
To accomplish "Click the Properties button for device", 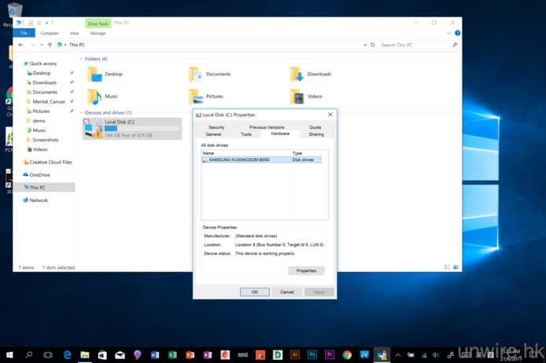I will (306, 271).
